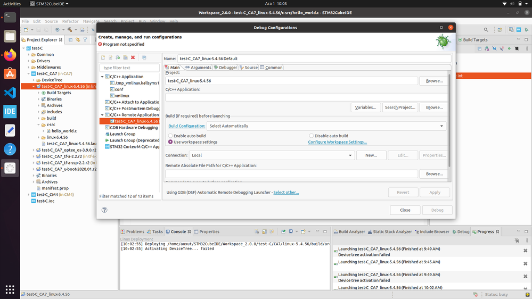Expand the DeviceTree folder in Project Explorer
Viewport: 532px width, 299px height.
click(34, 80)
